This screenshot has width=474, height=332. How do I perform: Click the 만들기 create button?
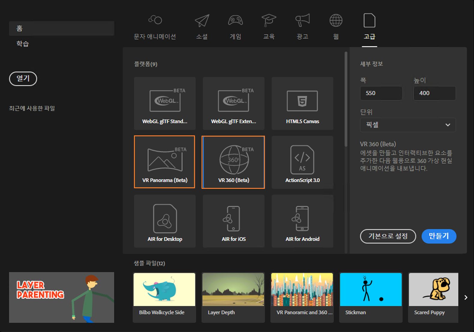pyautogui.click(x=439, y=236)
